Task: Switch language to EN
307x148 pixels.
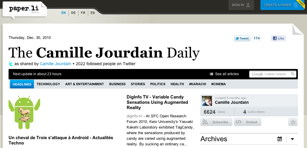Action: click(63, 13)
